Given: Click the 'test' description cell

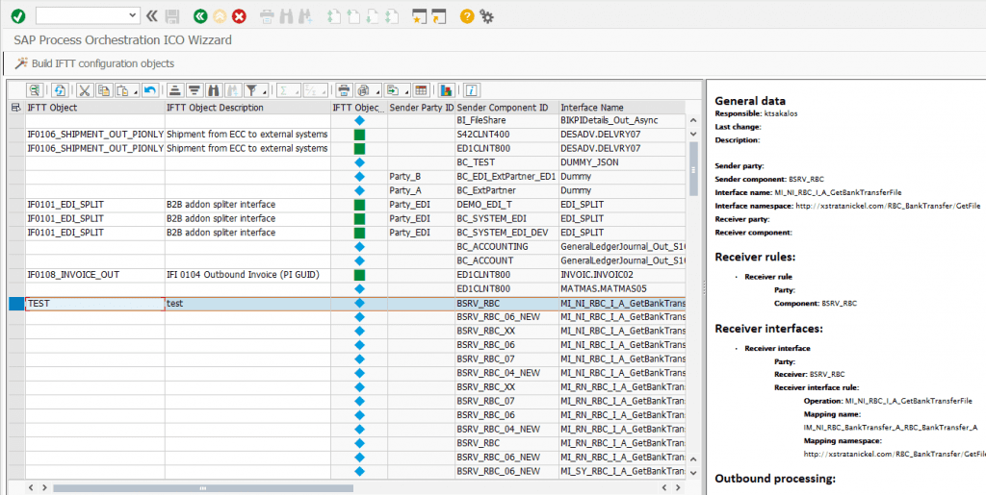Looking at the screenshot, I should pos(248,304).
